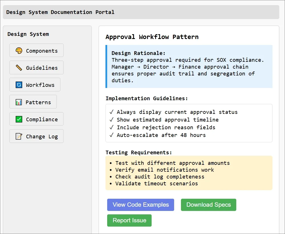
Task: Click the blue Design Rationale callout box
Action: tap(189, 67)
